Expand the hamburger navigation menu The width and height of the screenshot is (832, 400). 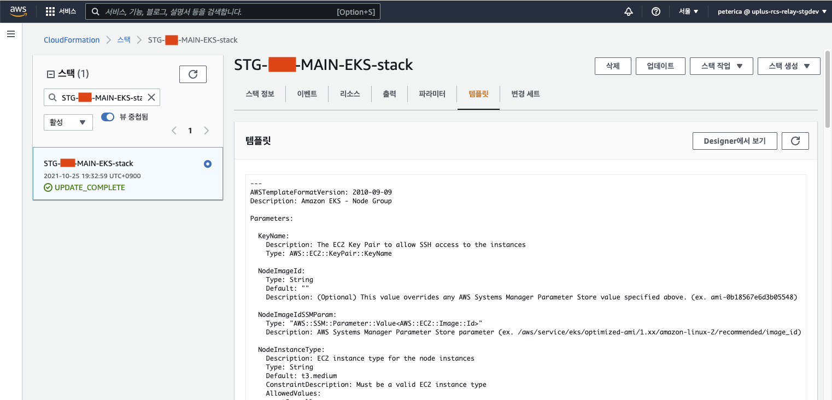coord(11,34)
